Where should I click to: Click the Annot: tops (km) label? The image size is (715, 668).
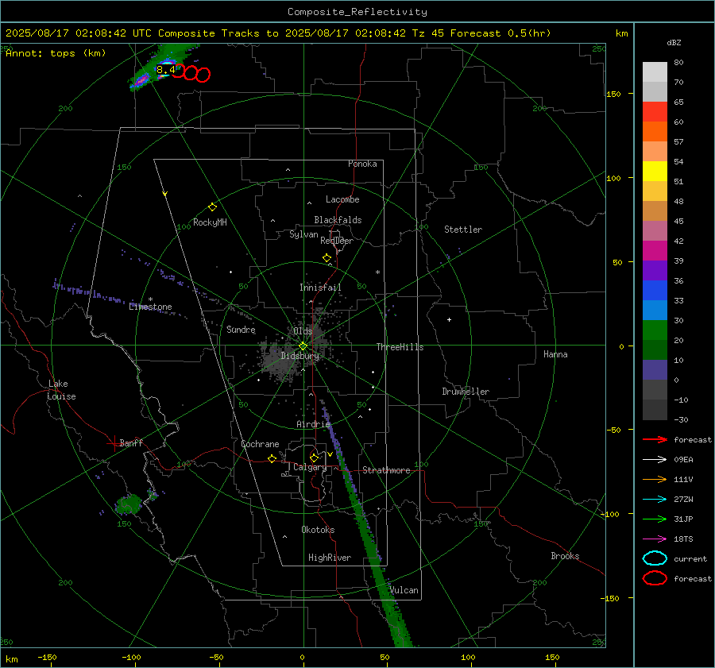pyautogui.click(x=56, y=53)
